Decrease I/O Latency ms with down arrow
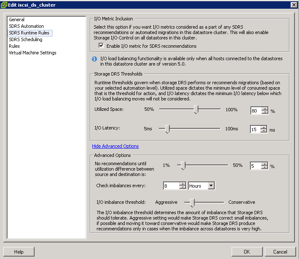 [x=264, y=131]
